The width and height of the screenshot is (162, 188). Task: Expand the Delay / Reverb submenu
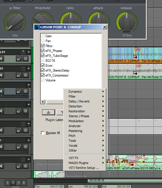(x=85, y=101)
